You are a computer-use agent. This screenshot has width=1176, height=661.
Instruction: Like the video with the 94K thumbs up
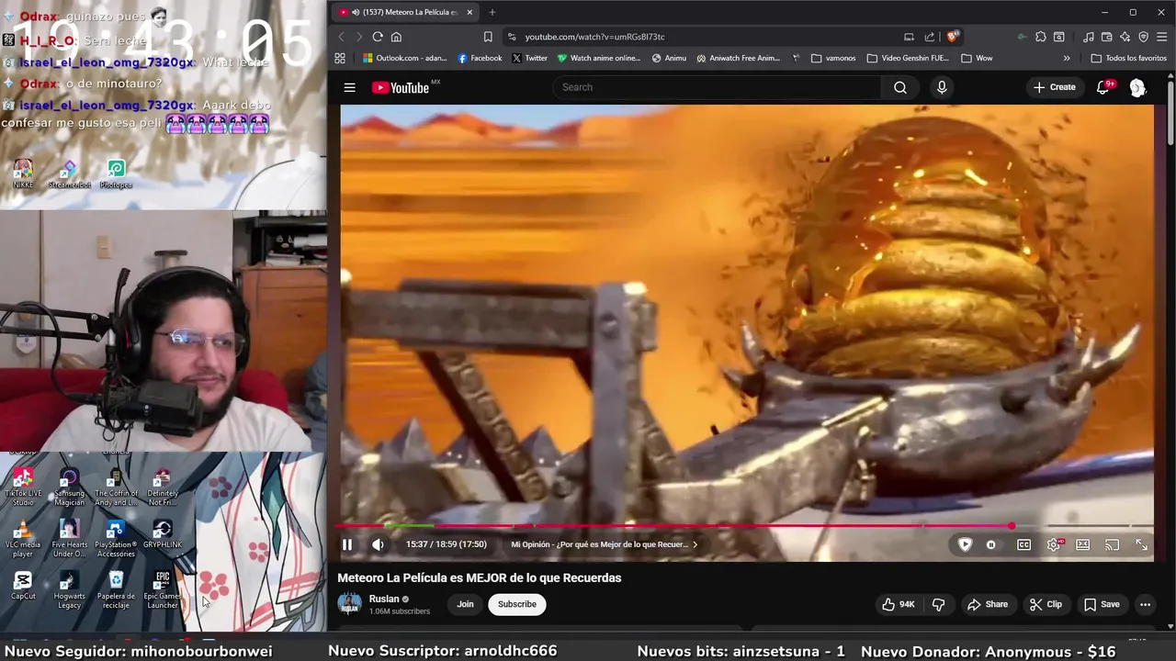click(x=898, y=604)
